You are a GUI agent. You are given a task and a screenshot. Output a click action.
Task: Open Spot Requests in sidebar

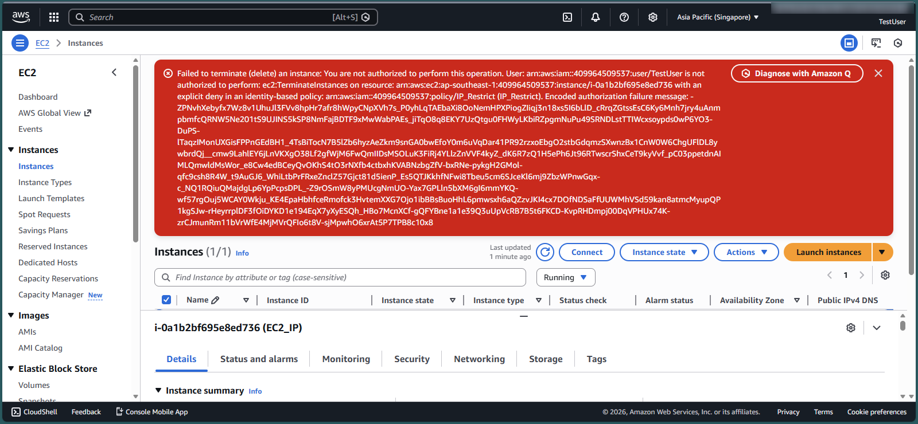click(x=44, y=214)
